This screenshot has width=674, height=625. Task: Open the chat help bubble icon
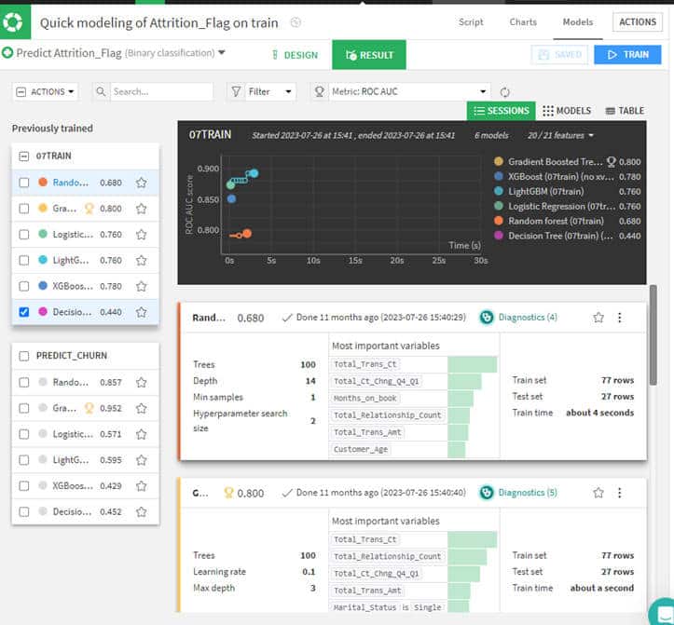coord(663,612)
